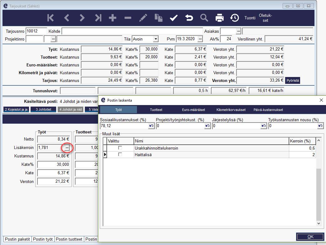This screenshot has width=326, height=245.
Task: Focus the Lisäkerroin field with 1,781
Action: pos(51,148)
